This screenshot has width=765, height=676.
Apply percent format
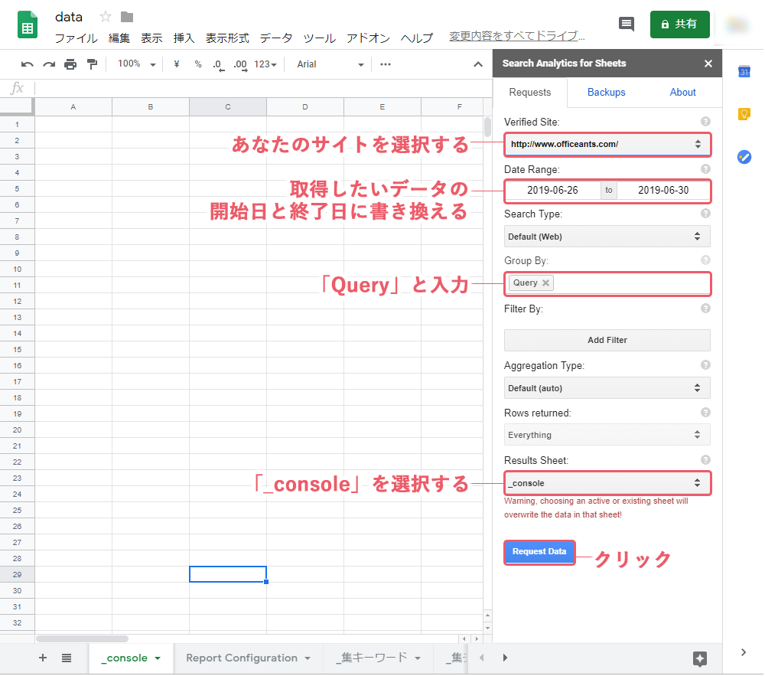[197, 64]
